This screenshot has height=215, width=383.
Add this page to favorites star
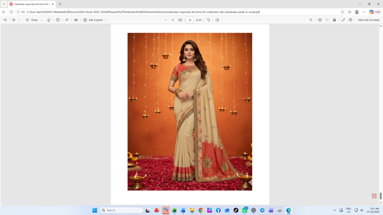(x=343, y=12)
